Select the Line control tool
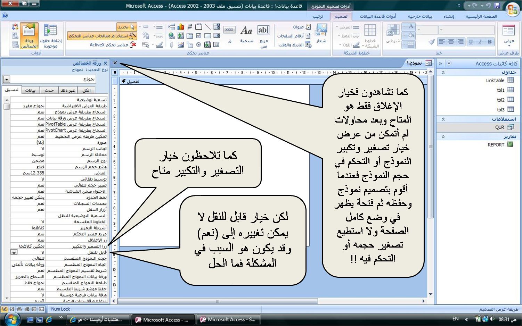522x326 pixels. 207,27
